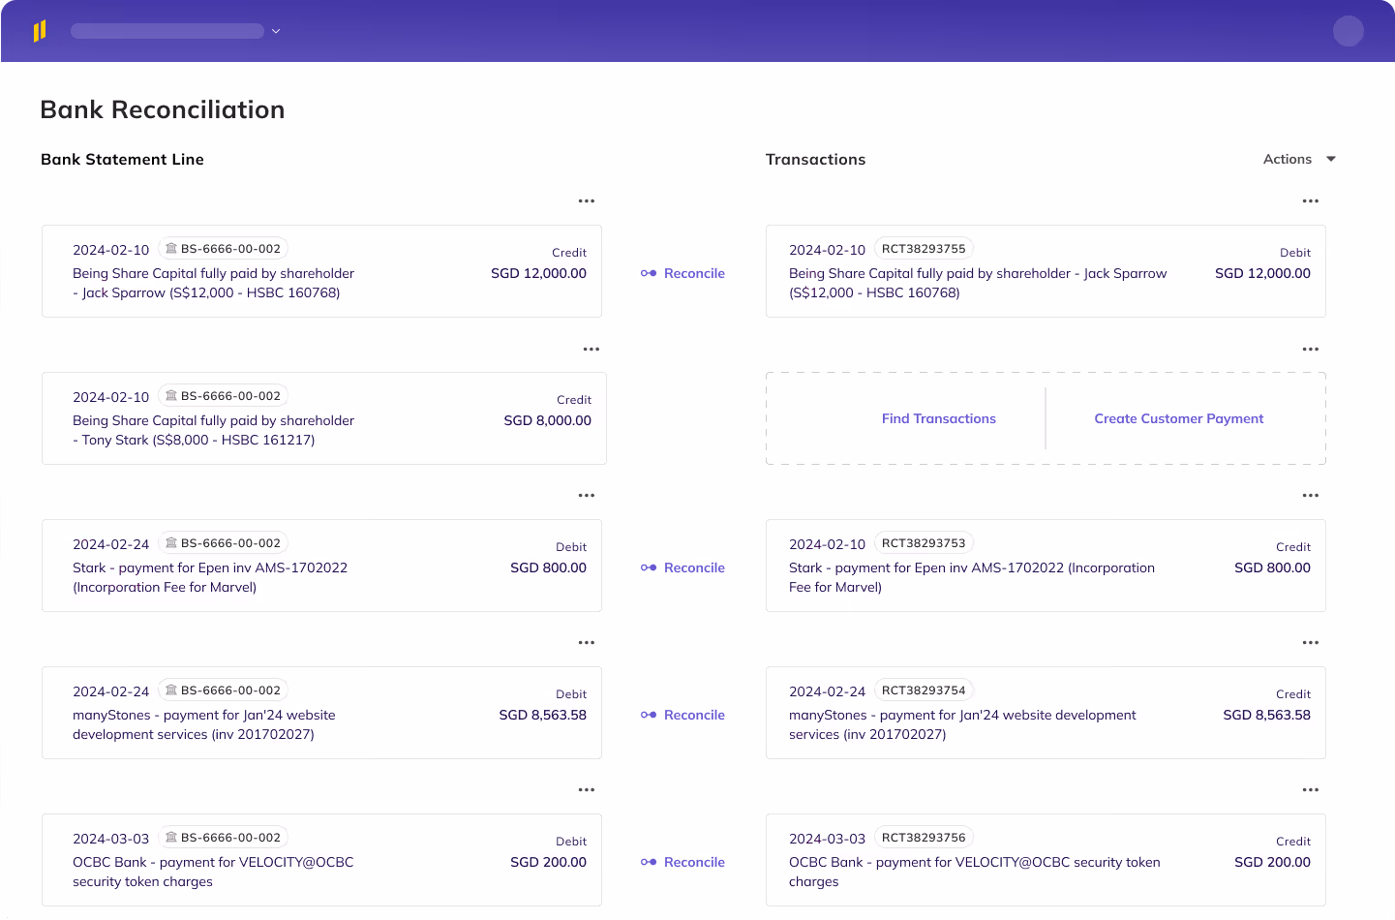Click the Find Transactions link

click(x=938, y=418)
